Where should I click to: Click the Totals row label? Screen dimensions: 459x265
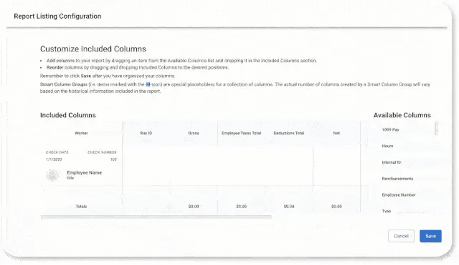click(81, 206)
